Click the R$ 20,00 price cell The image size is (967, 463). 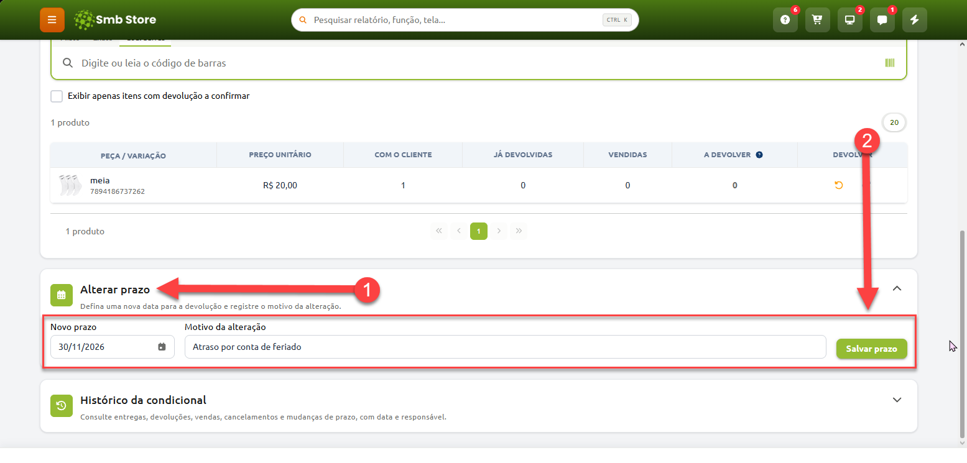pos(280,185)
